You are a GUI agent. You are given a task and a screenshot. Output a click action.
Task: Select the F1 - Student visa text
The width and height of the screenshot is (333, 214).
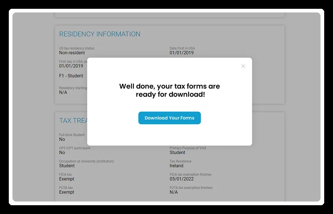tap(71, 76)
